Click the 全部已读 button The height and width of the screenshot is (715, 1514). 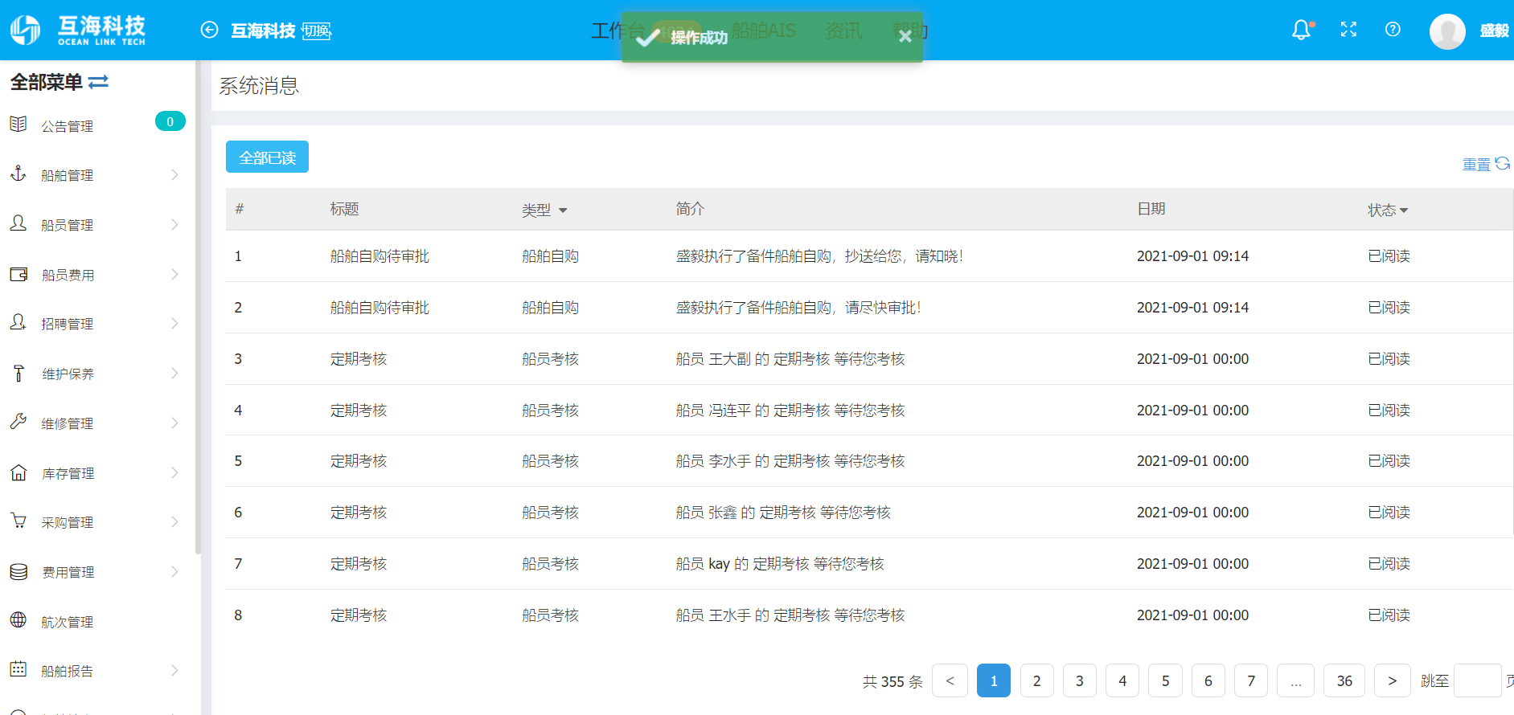267,157
